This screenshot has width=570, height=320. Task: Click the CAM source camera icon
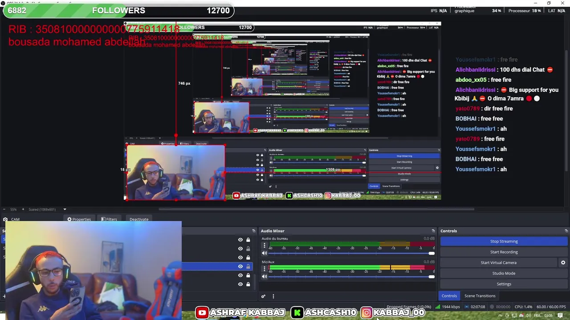coord(5,219)
